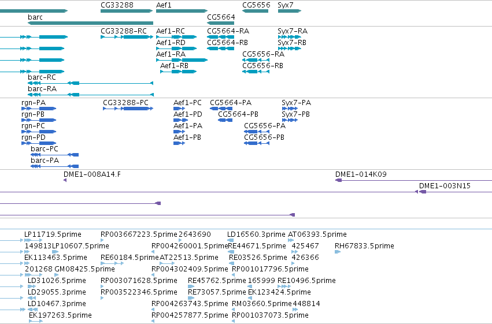Select protein rgn-PC
The image size is (492, 324).
coord(34,126)
